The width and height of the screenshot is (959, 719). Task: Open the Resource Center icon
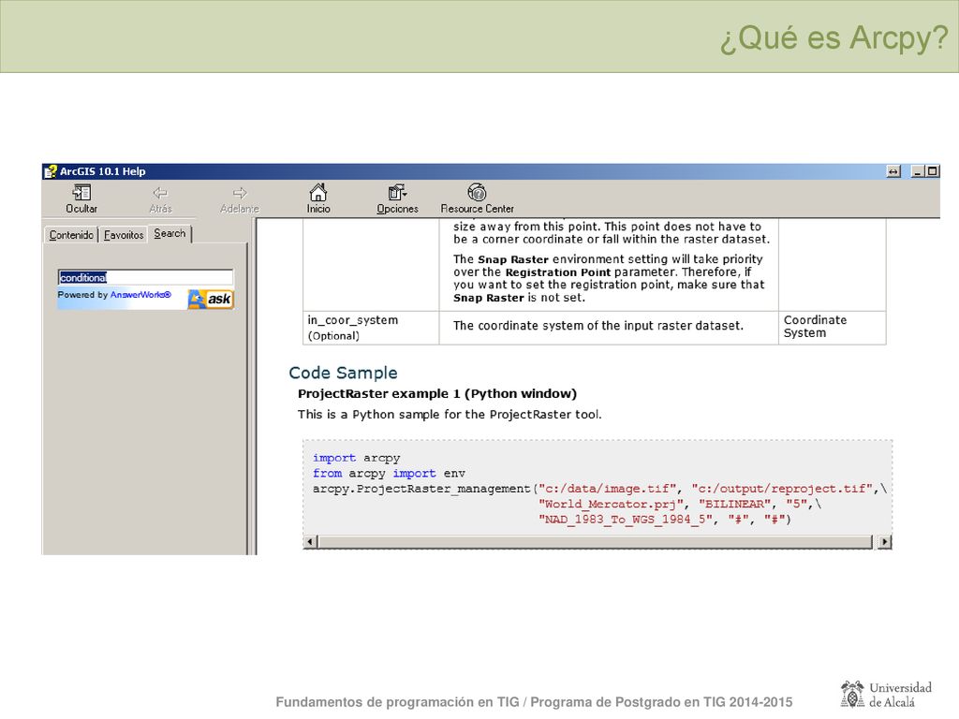tap(477, 193)
